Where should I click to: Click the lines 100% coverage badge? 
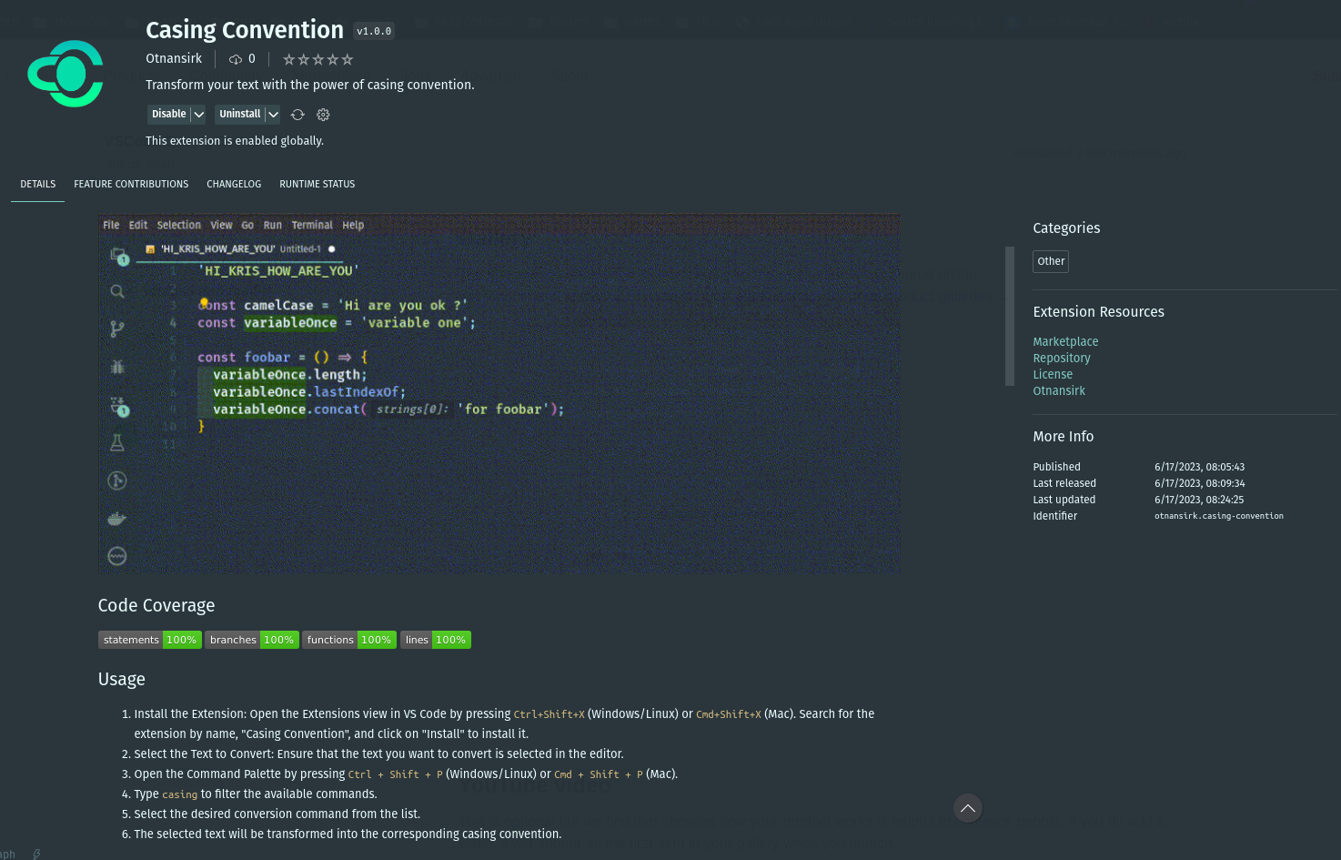pyautogui.click(x=436, y=640)
